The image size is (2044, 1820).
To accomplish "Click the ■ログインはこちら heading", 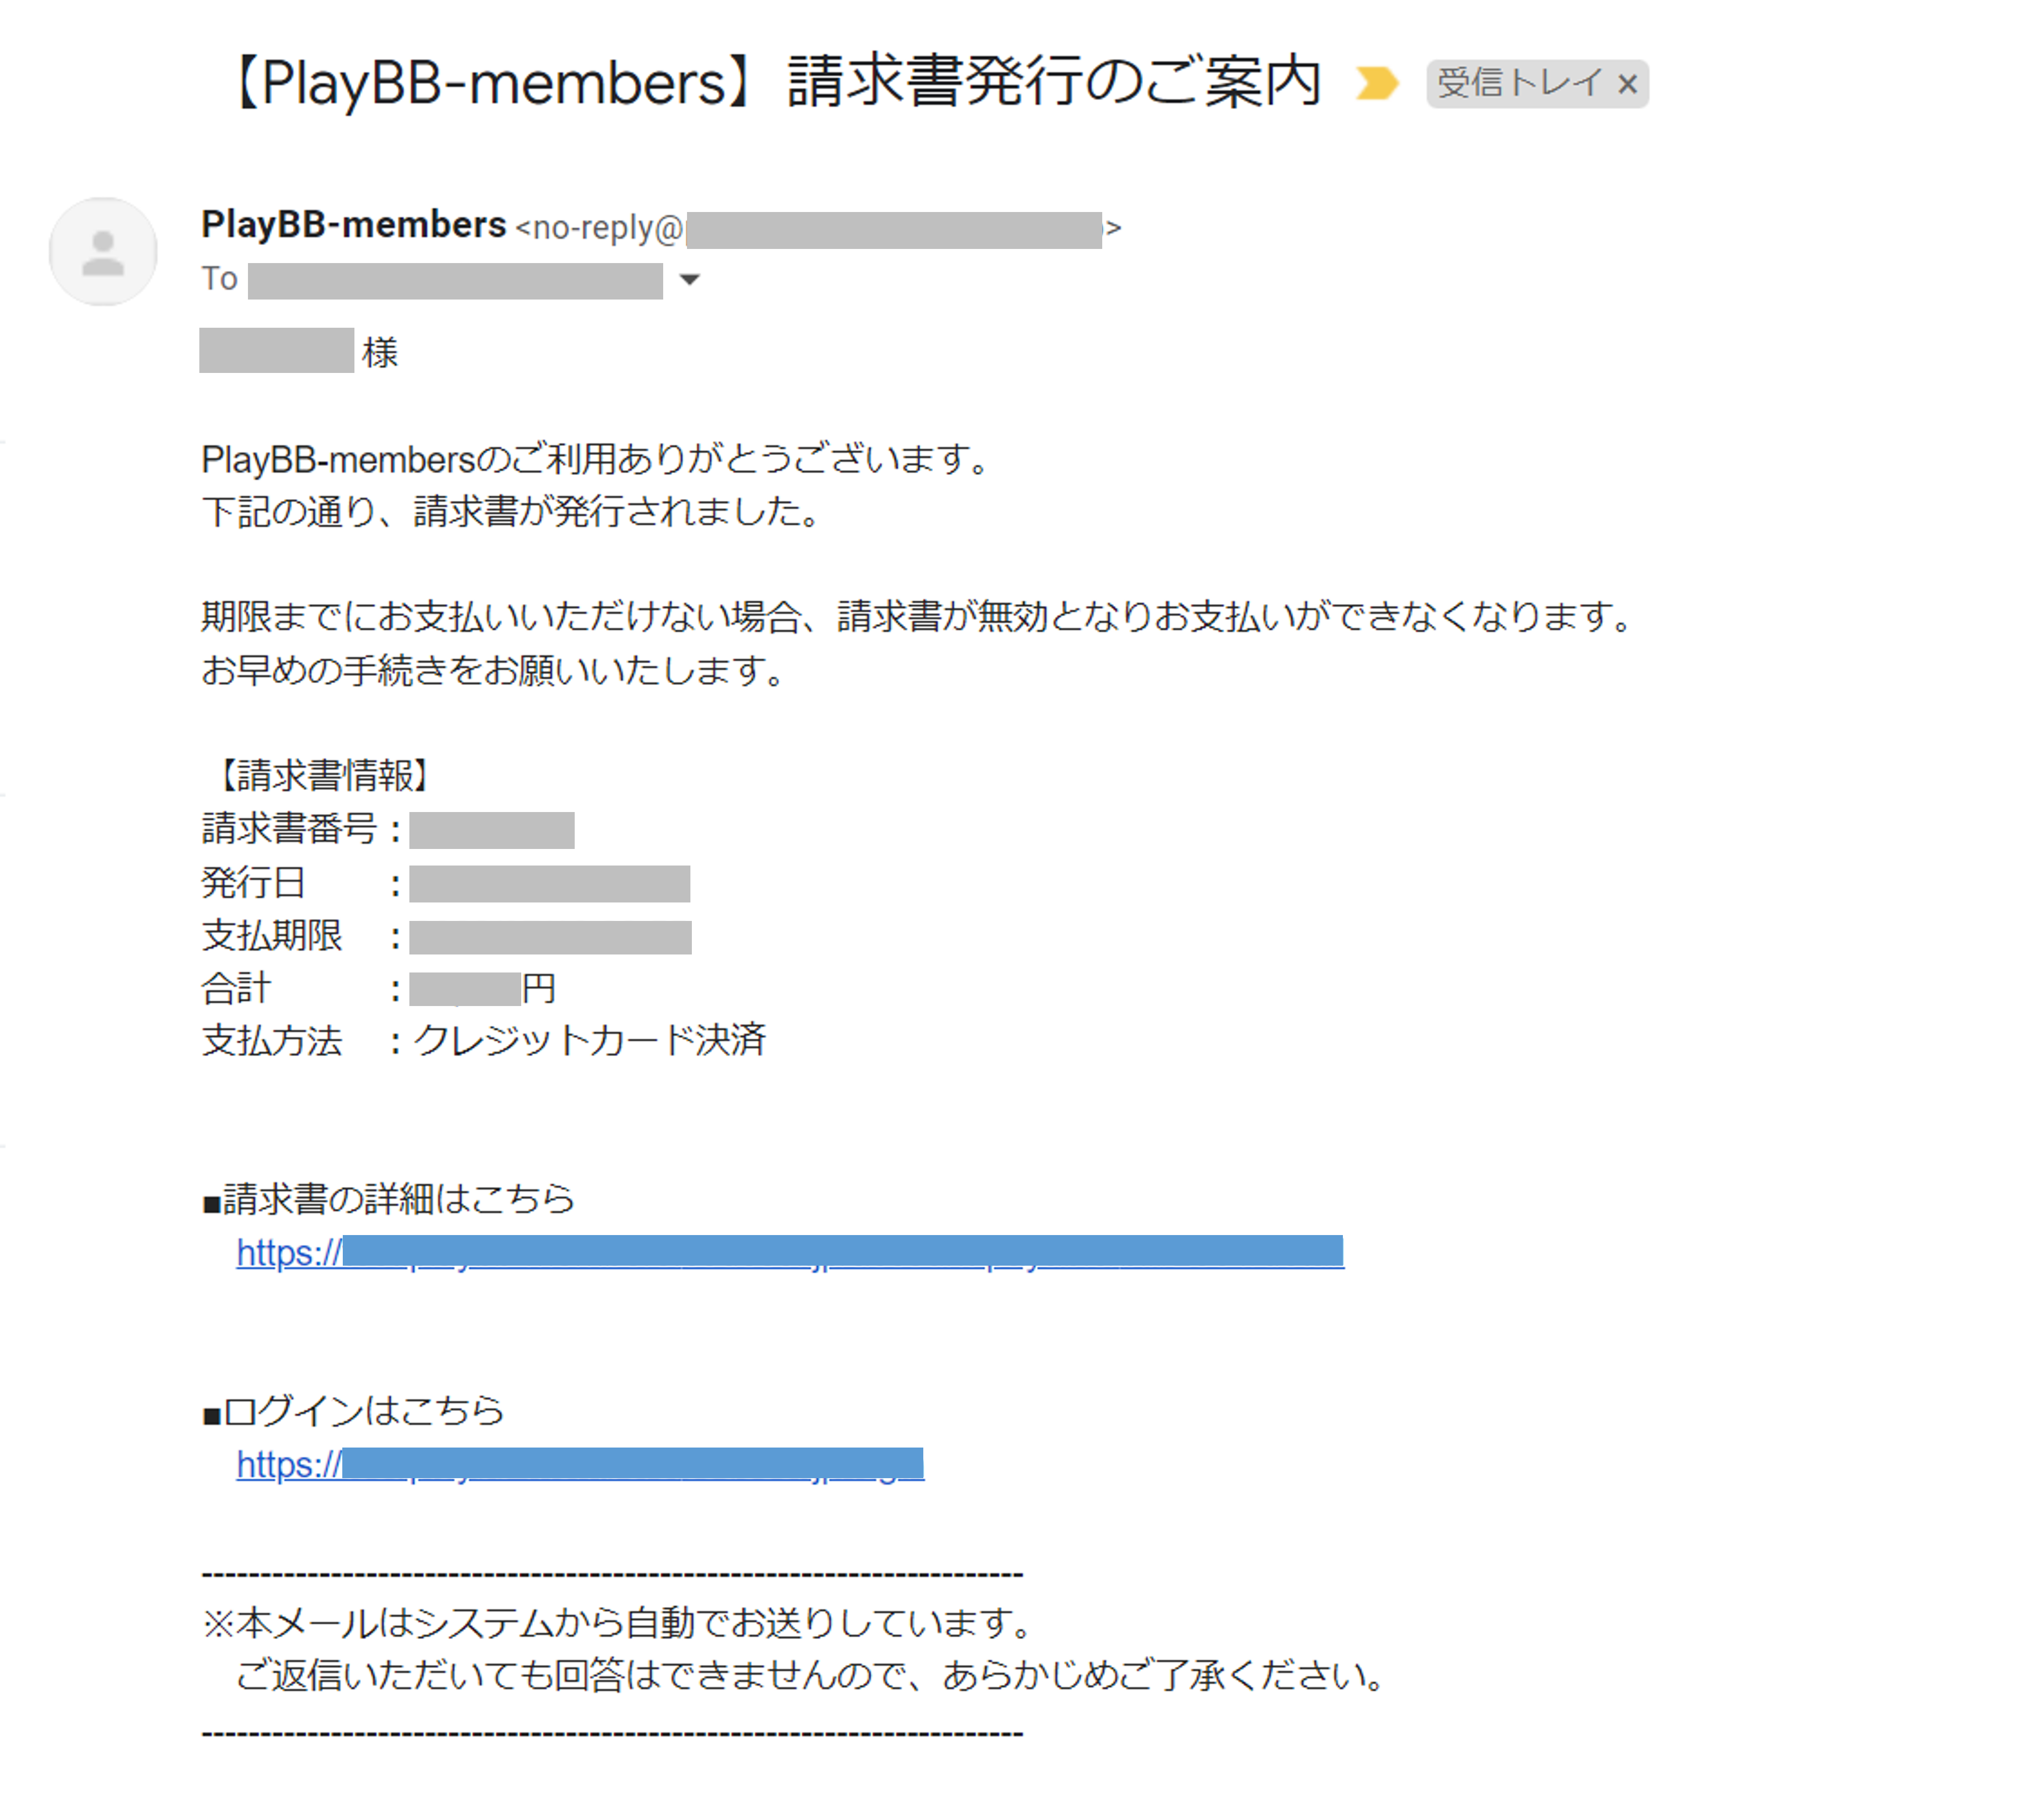I will 354,1411.
